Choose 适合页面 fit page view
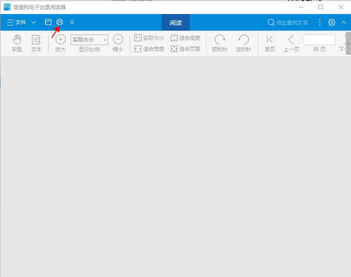The height and width of the screenshot is (277, 351). (x=185, y=49)
